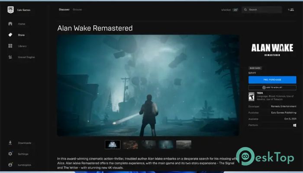Click the user profile avatar icon
303x173 pixels.
click(10, 165)
